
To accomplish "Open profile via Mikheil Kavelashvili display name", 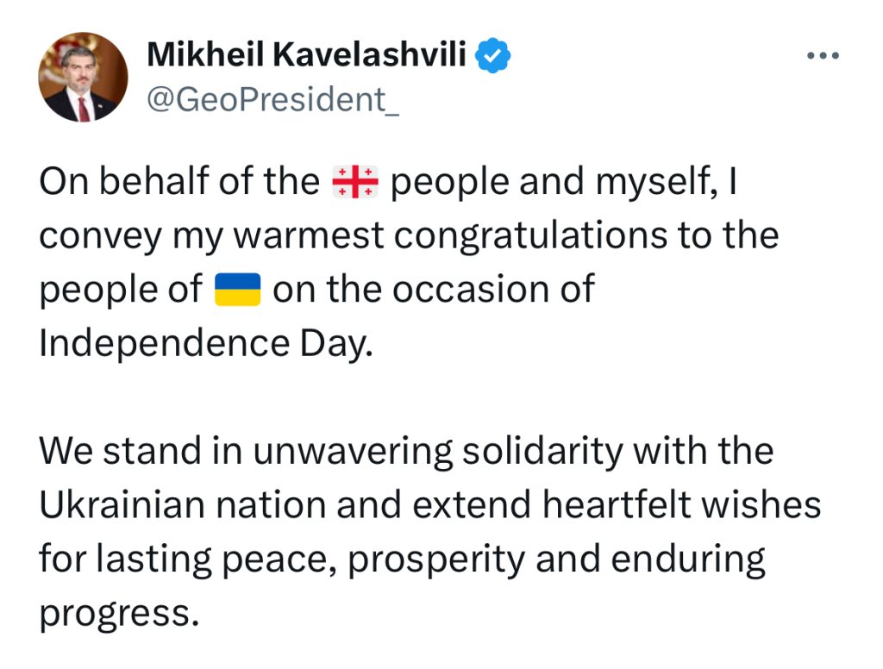I will 306,55.
